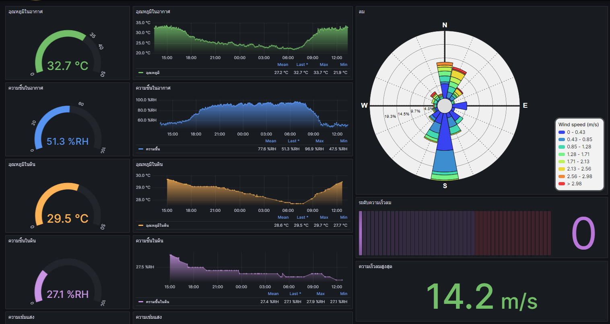Screen dimensions: 610x324
Task: Toggle the อุณหภูมิในดิน series legend label
Action: 157,226
